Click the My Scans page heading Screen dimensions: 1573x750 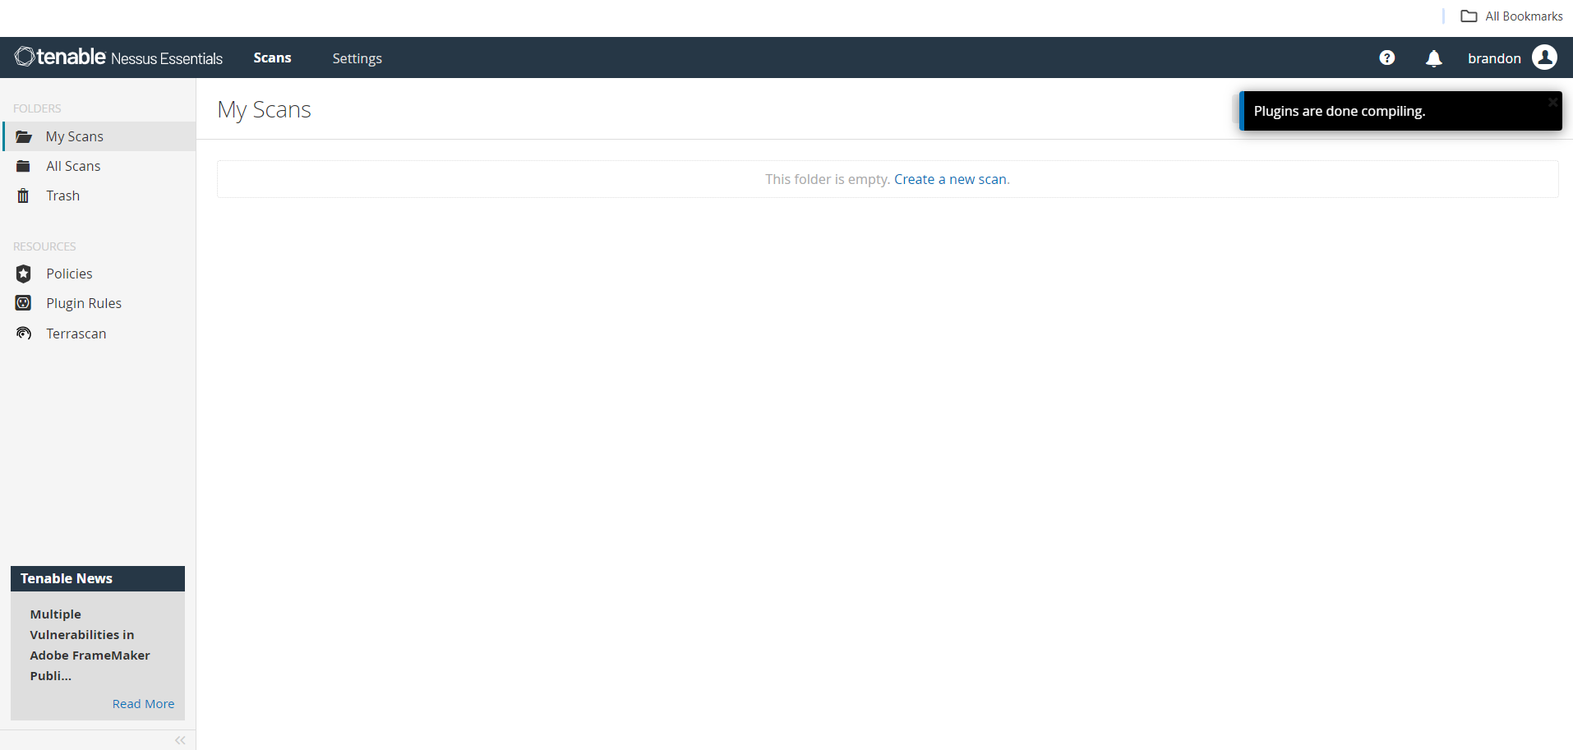[x=264, y=109]
